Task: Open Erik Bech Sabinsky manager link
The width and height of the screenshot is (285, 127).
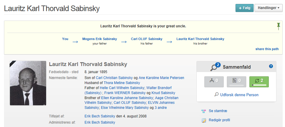Action: [100, 122]
